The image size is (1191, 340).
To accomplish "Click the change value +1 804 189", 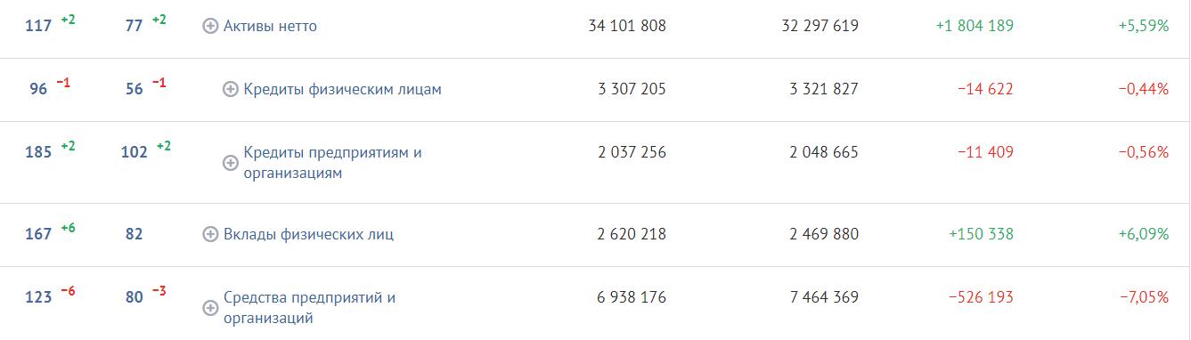I will tap(975, 26).
